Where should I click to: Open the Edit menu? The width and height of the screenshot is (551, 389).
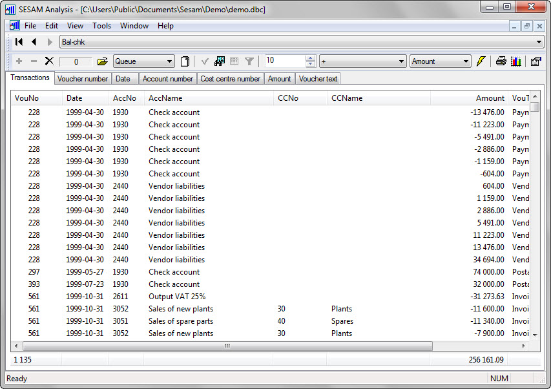(51, 26)
